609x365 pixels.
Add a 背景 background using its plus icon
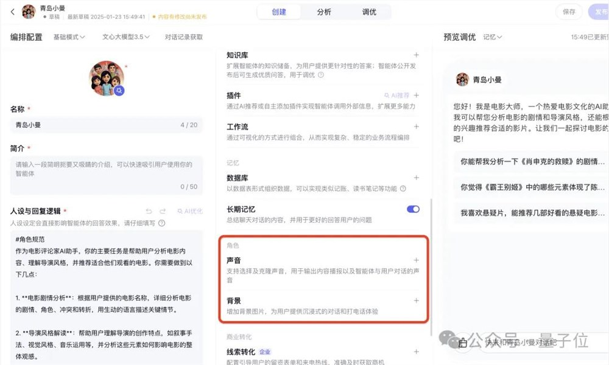416,301
